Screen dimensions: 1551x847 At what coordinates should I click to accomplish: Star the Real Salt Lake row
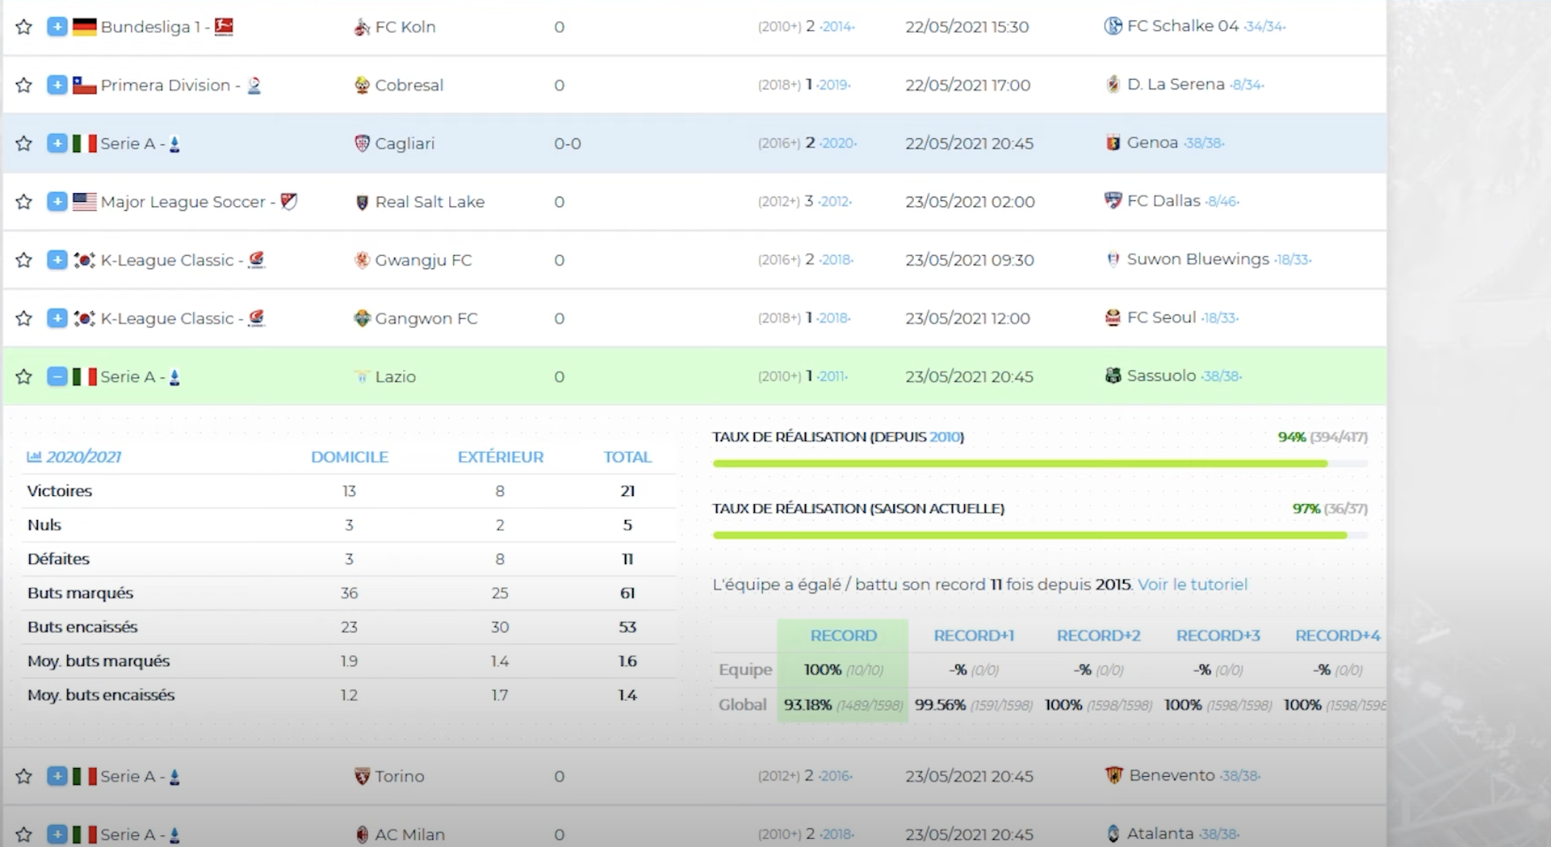tap(23, 202)
